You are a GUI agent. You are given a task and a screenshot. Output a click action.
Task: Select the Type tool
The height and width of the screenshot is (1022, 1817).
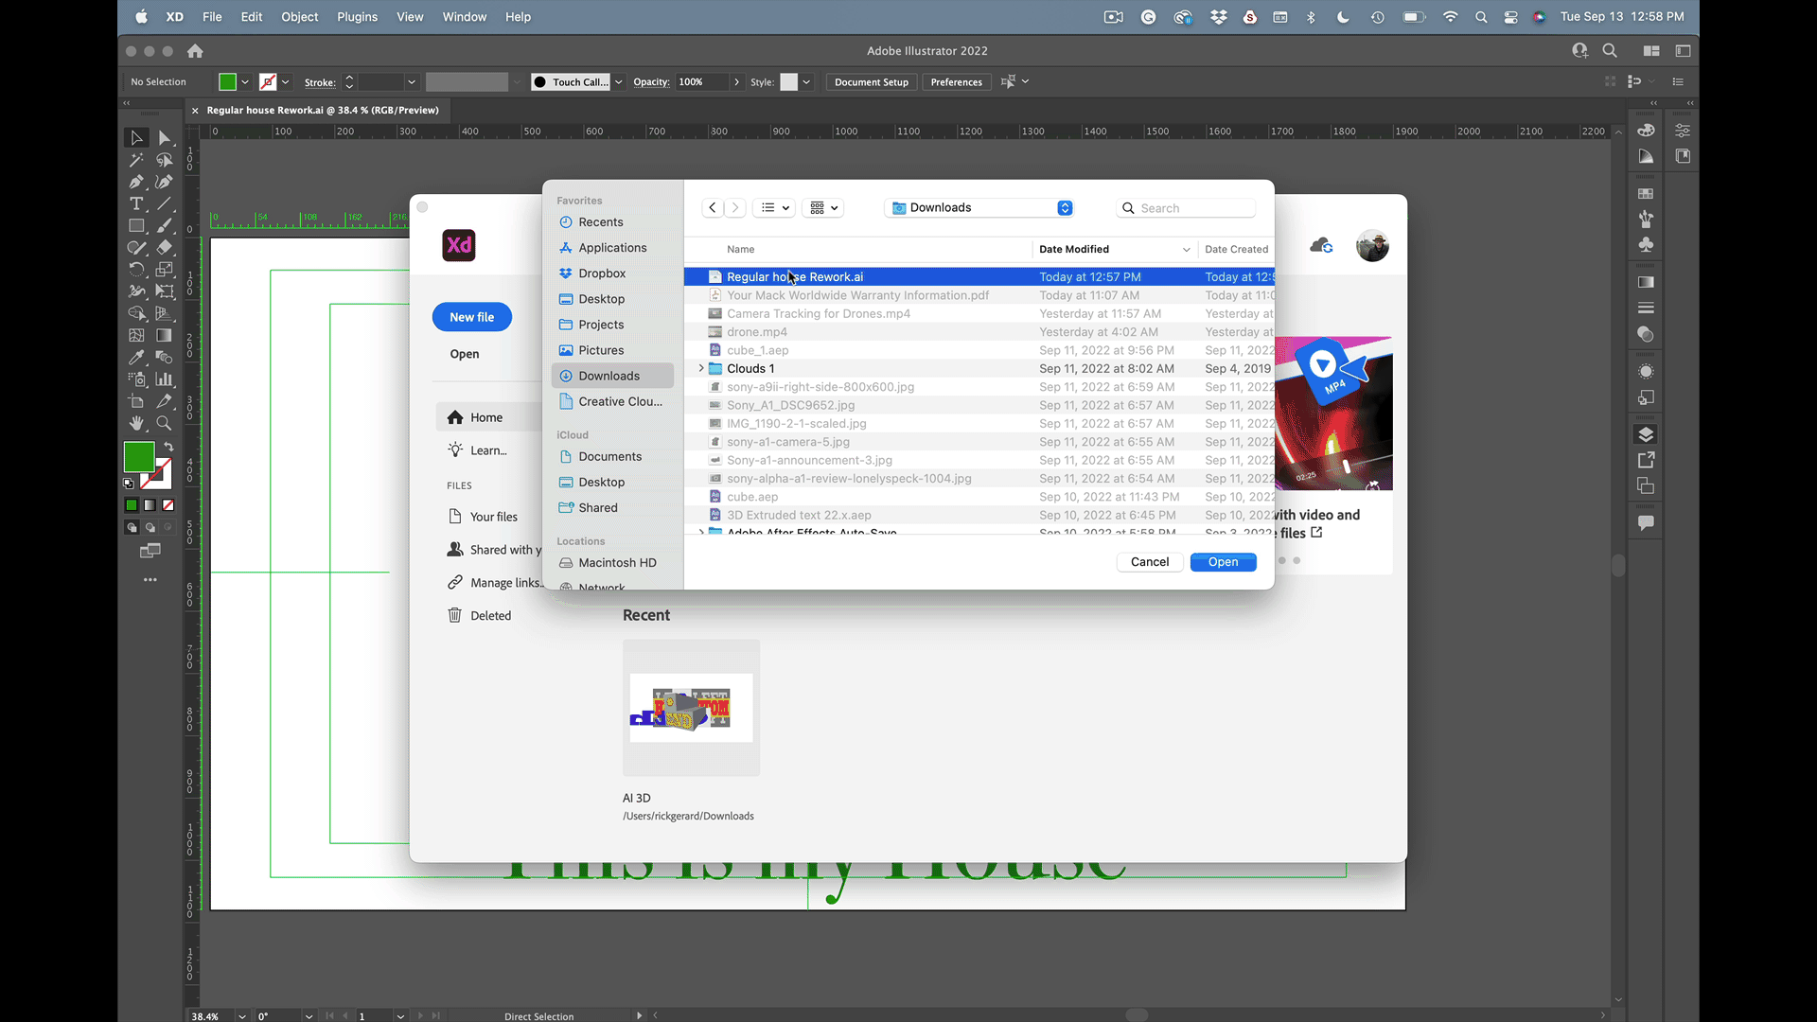tap(136, 203)
